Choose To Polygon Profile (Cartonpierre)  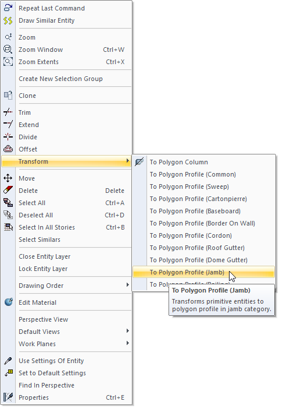click(203, 199)
